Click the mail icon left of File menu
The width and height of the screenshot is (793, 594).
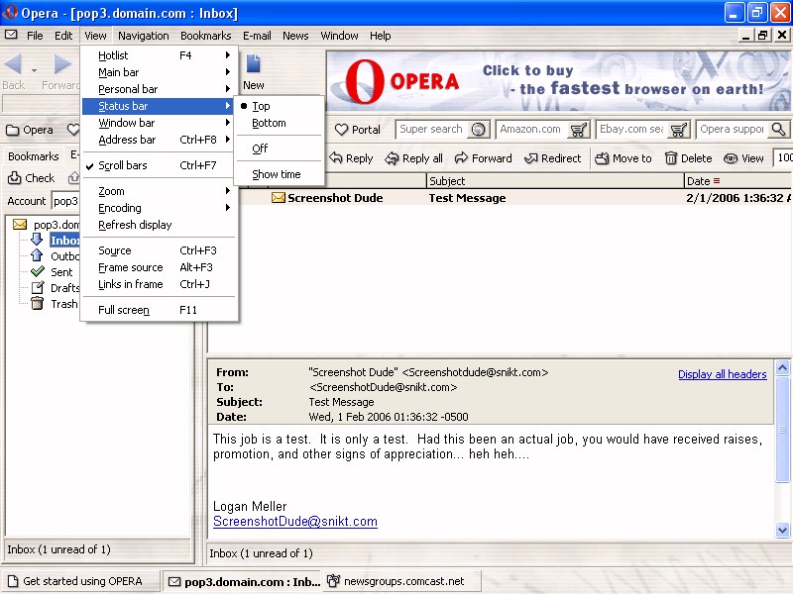click(x=11, y=35)
